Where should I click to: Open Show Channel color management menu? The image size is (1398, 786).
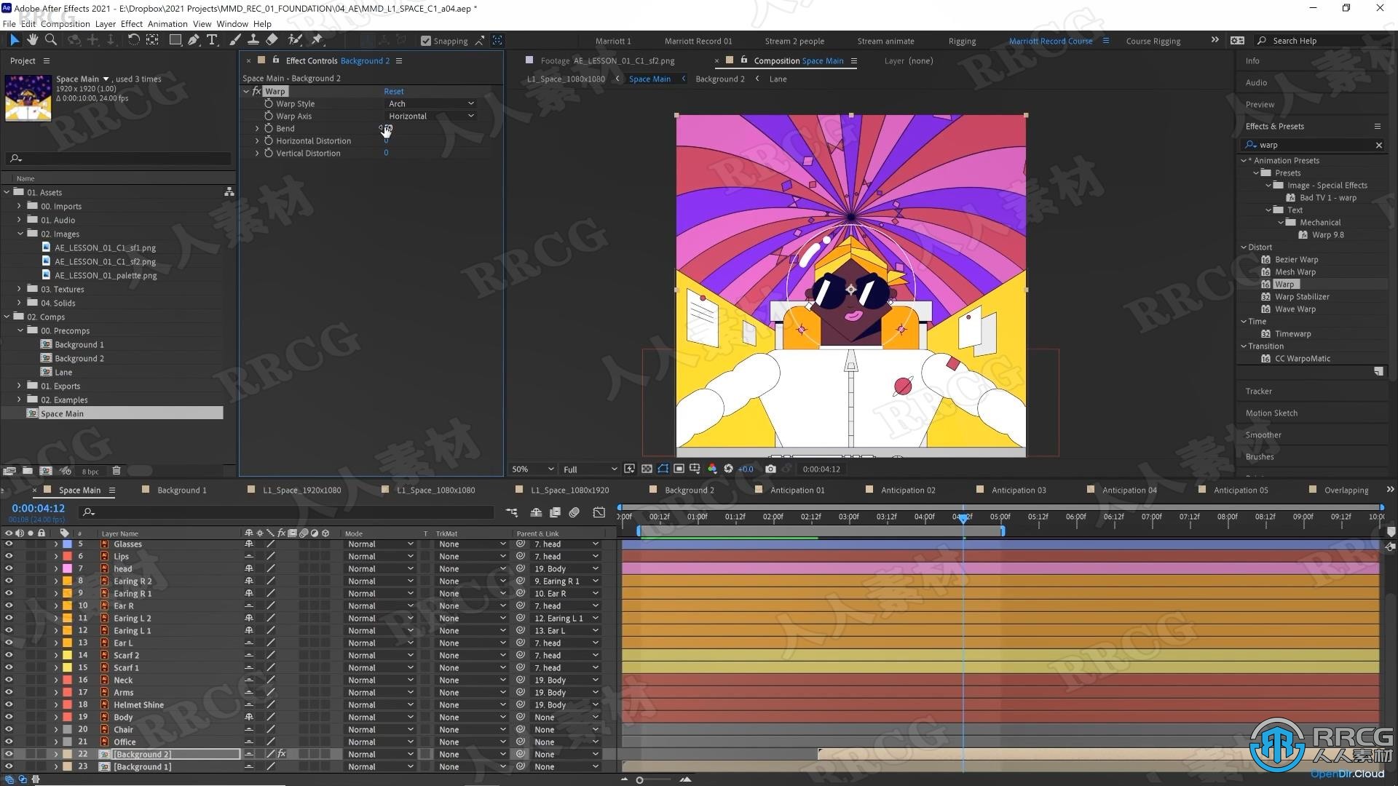pos(712,469)
